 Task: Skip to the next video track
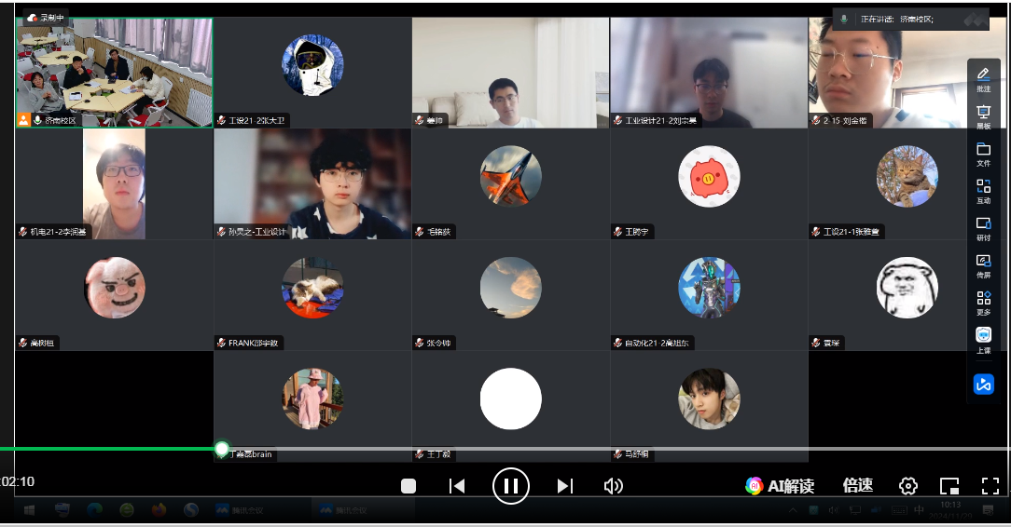[x=564, y=485]
